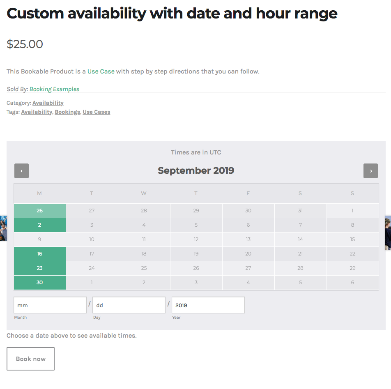Image resolution: width=391 pixels, height=389 pixels.
Task: Open the Bookings tag link
Action: point(67,112)
